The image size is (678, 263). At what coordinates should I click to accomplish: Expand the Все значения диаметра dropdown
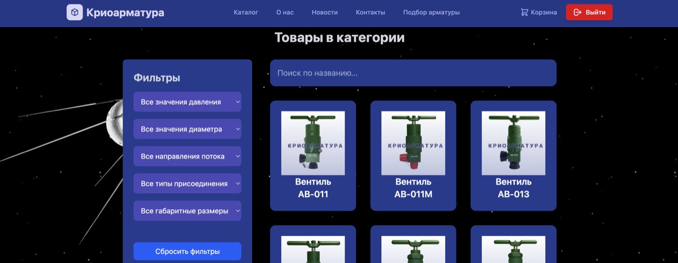tap(188, 129)
